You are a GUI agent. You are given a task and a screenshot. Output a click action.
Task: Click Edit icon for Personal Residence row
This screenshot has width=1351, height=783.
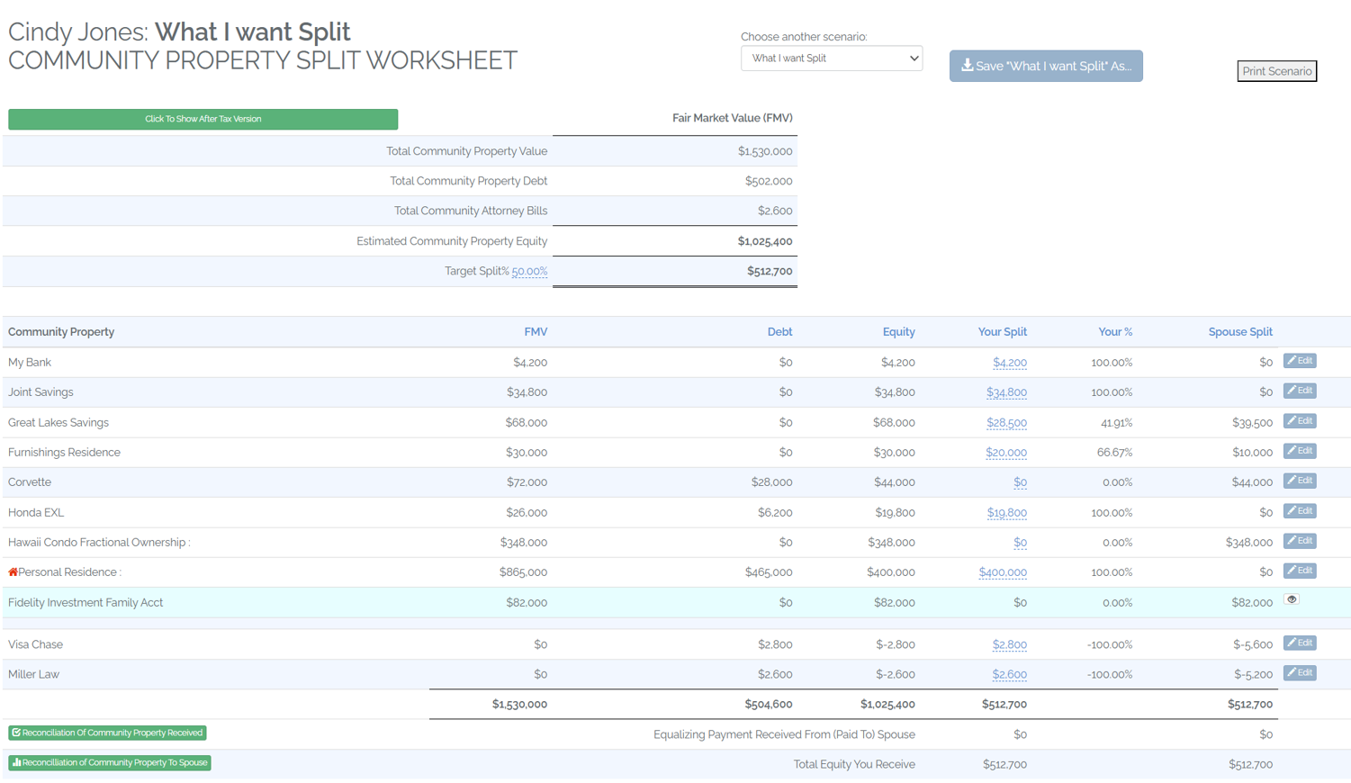click(x=1299, y=571)
